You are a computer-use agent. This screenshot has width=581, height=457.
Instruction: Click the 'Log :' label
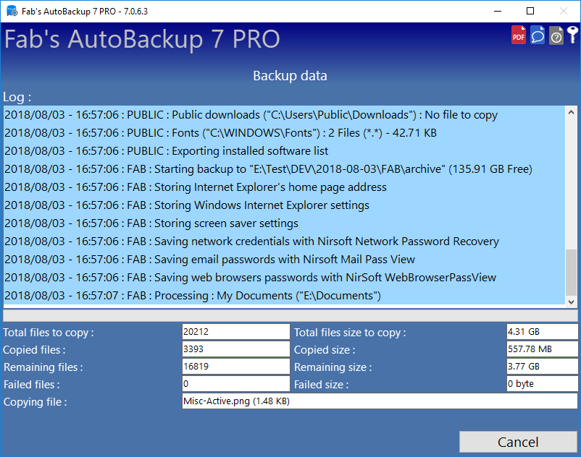(x=17, y=97)
